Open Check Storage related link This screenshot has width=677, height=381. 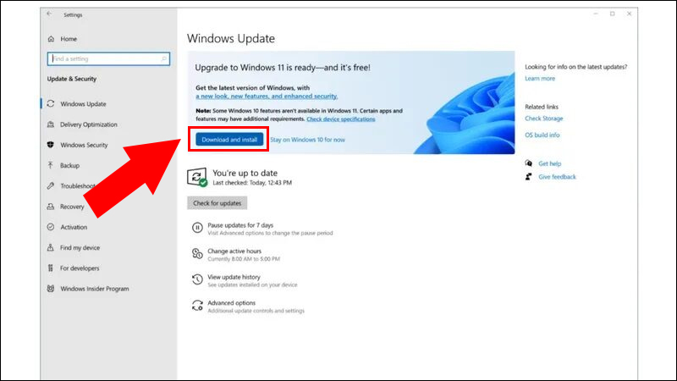click(x=544, y=119)
